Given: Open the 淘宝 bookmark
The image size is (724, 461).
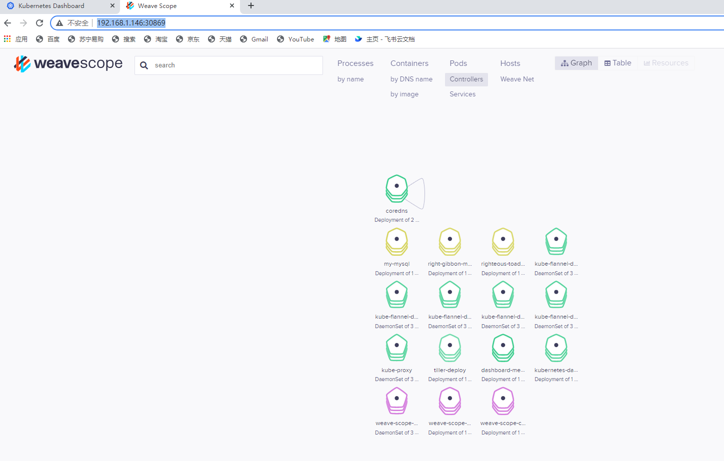Looking at the screenshot, I should (155, 39).
